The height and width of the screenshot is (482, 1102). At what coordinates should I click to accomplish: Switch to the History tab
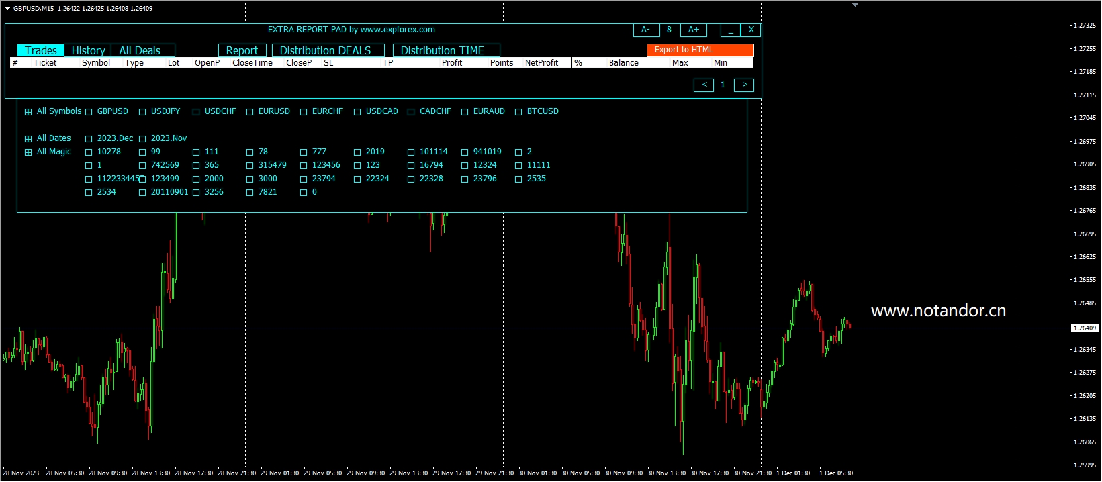point(88,51)
